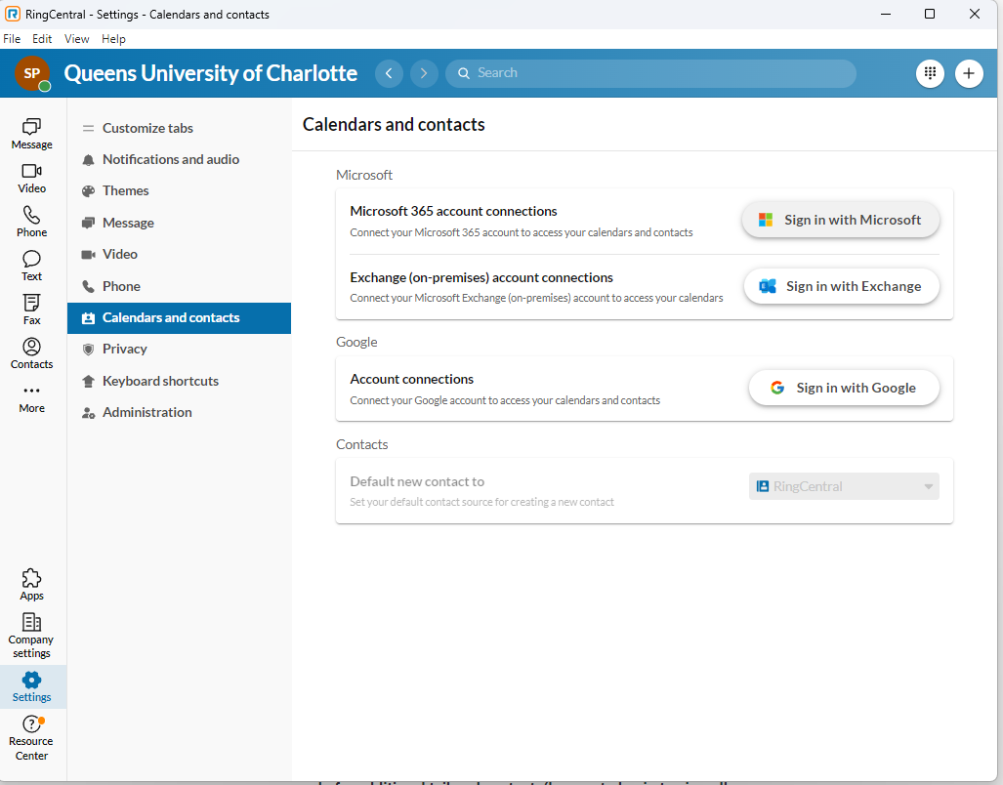This screenshot has width=1003, height=785.
Task: Select Calendars and contacts settings
Action: coord(179,317)
